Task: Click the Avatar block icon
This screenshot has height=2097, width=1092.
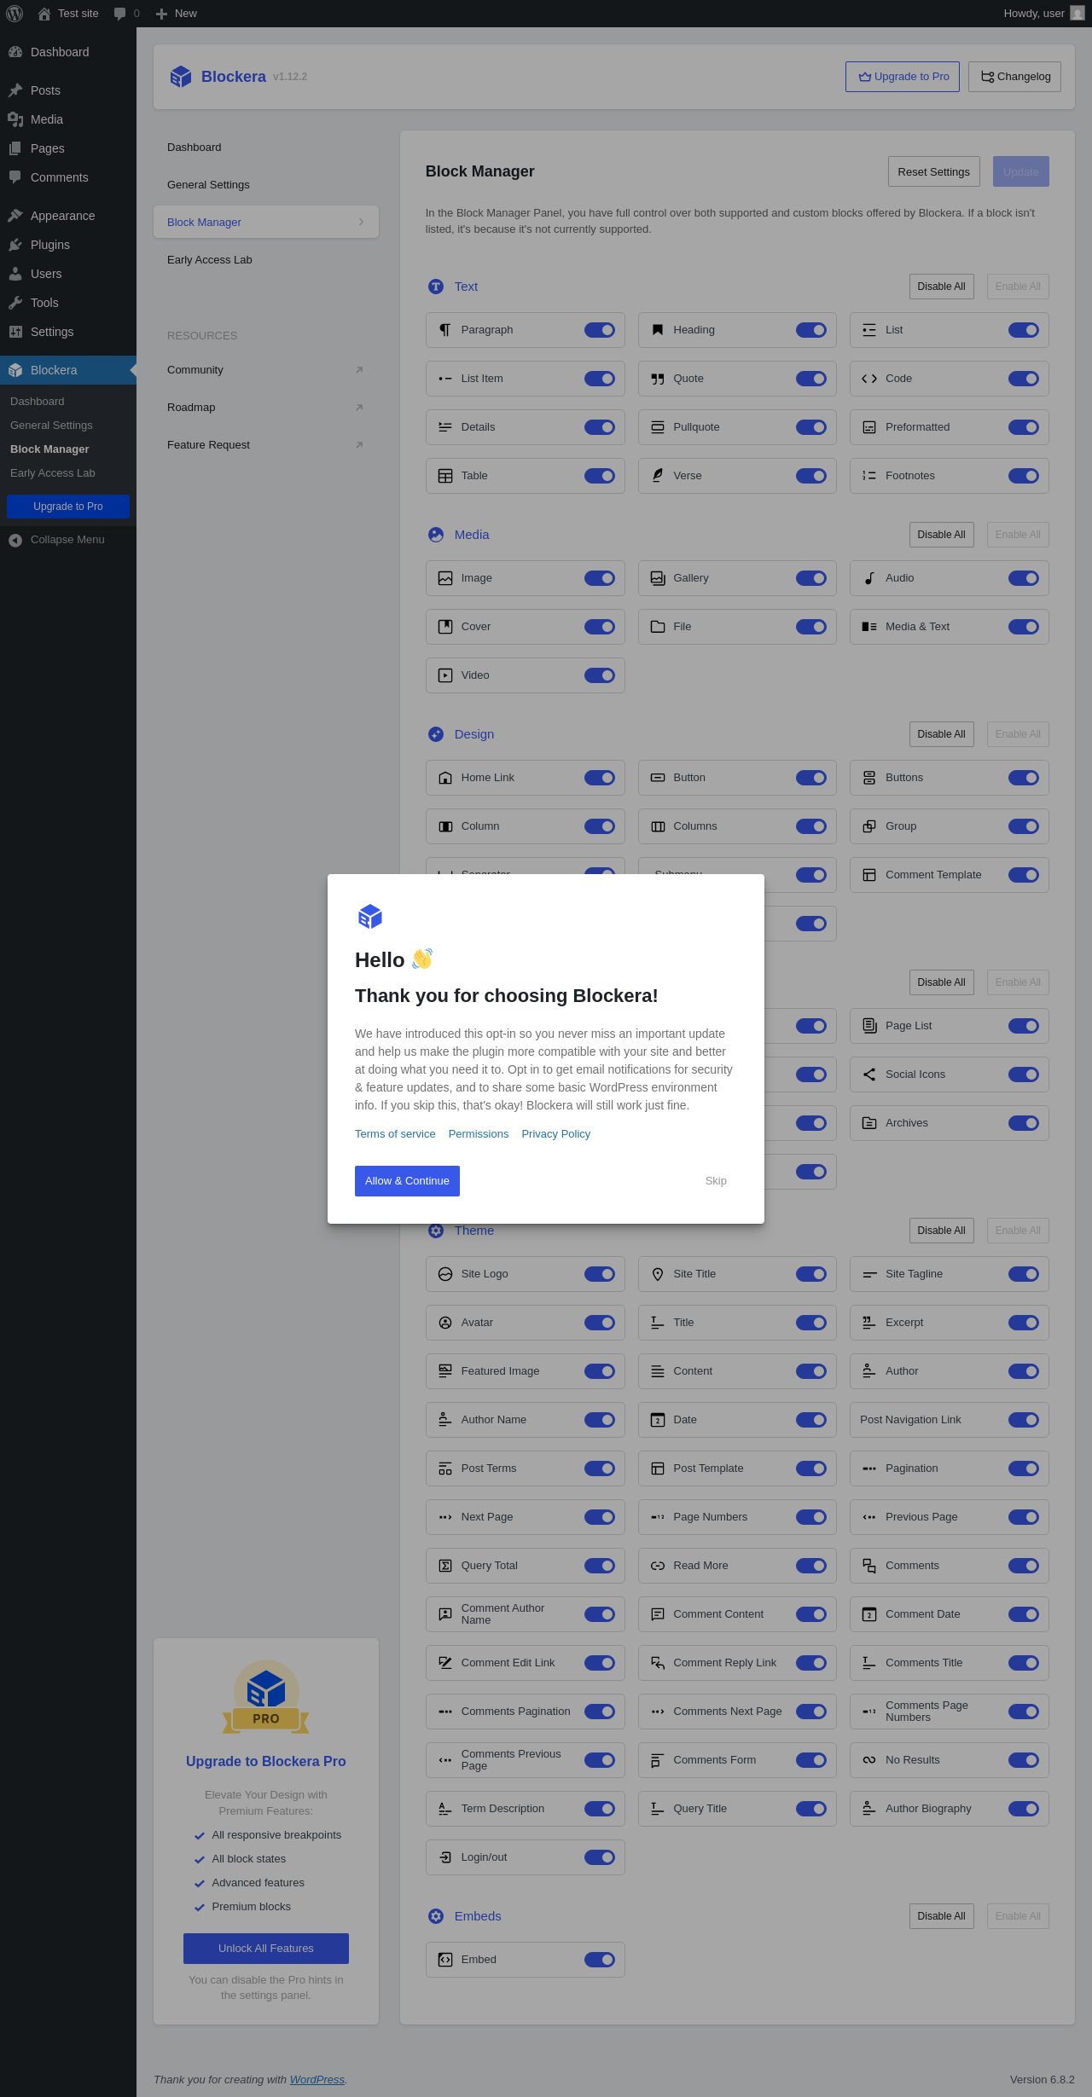Action: click(445, 1323)
